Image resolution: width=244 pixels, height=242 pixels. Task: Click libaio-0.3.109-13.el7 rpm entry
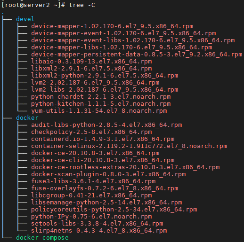pos(91,62)
